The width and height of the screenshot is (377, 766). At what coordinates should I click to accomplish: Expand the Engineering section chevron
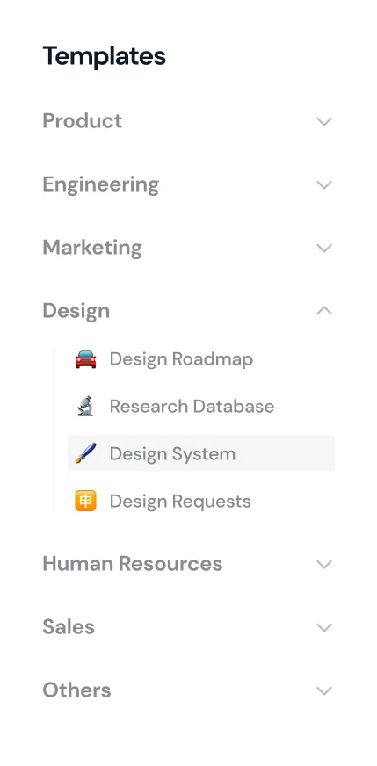pyautogui.click(x=324, y=184)
